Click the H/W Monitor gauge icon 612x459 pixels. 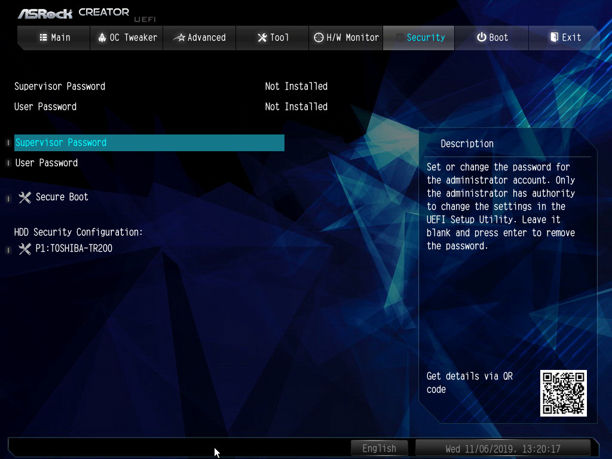pos(319,37)
